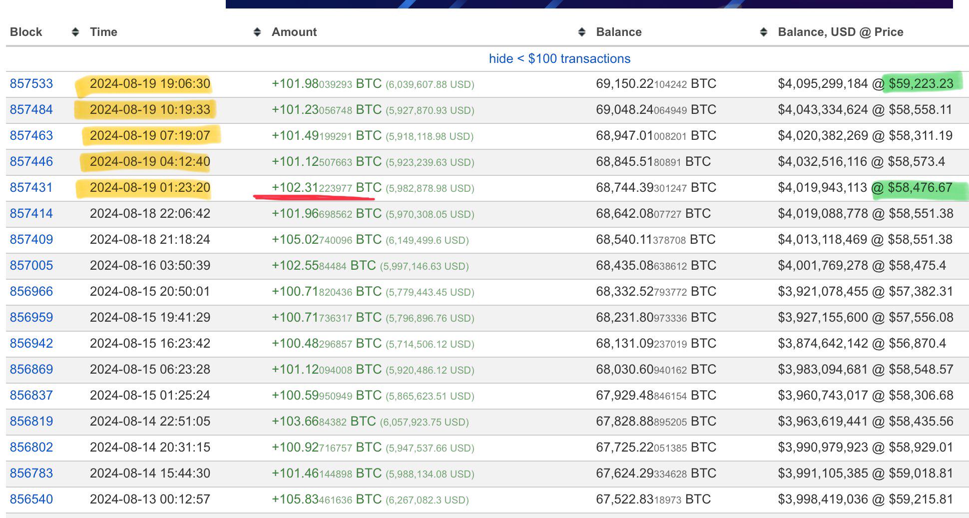Viewport: 969px width, 518px height.
Task: Open block 856966 link
Action: coord(31,291)
